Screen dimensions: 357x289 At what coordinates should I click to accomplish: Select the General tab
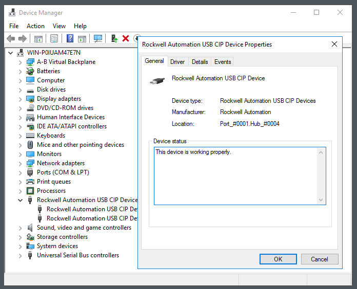click(x=154, y=61)
